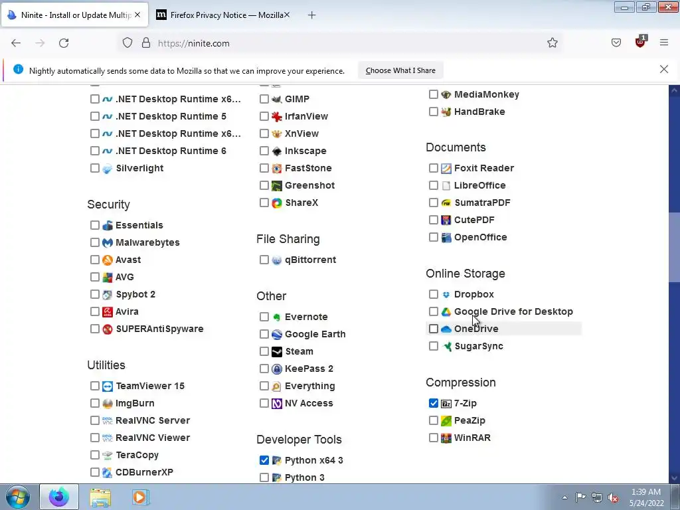
Task: Click the Evernote elephant icon
Action: (277, 317)
